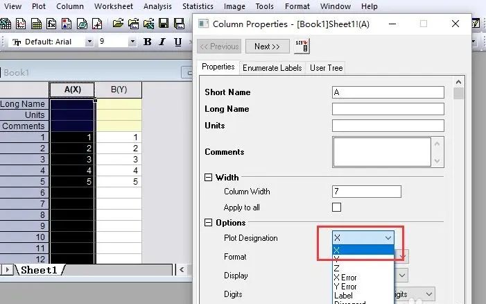Select the A(X) column header
The width and height of the screenshot is (486, 304).
(x=72, y=90)
